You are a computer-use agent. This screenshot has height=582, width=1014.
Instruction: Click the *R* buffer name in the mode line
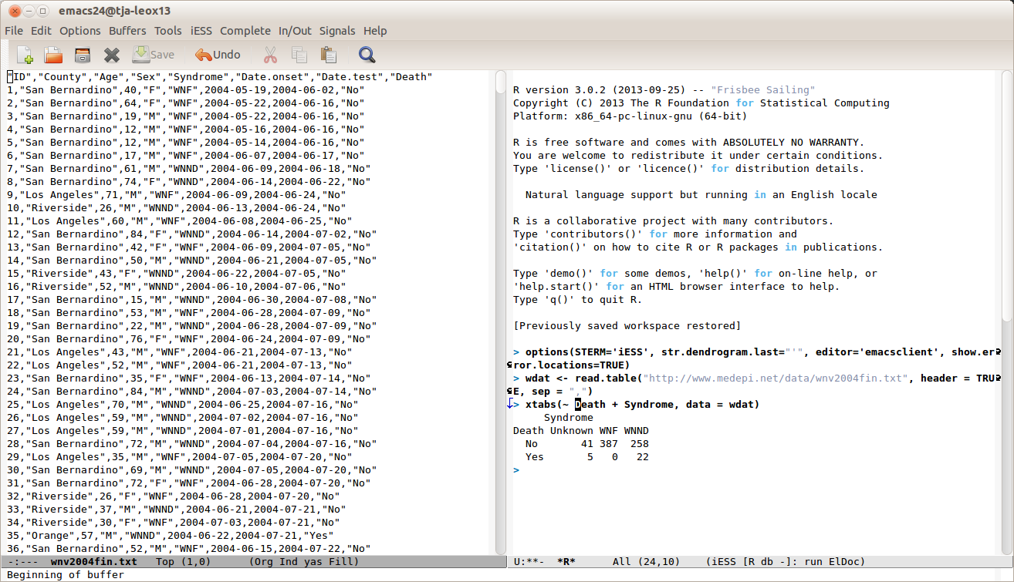click(566, 562)
